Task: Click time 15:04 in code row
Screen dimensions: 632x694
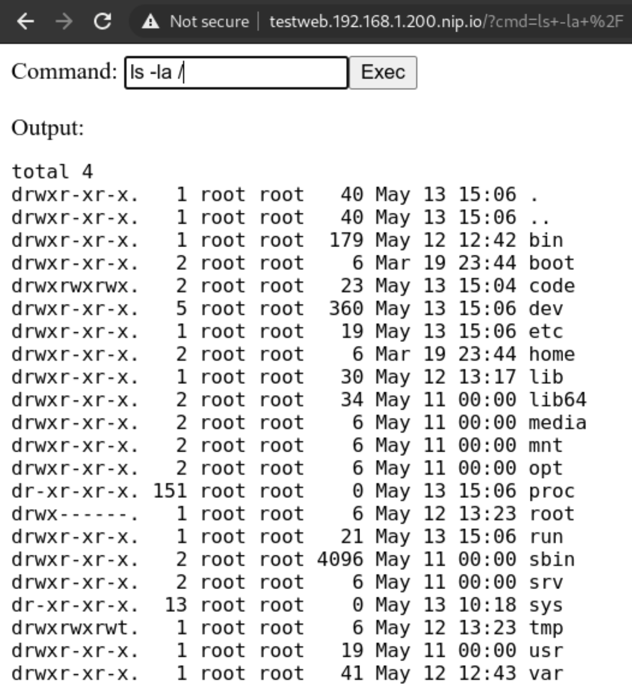Action: tap(487, 286)
